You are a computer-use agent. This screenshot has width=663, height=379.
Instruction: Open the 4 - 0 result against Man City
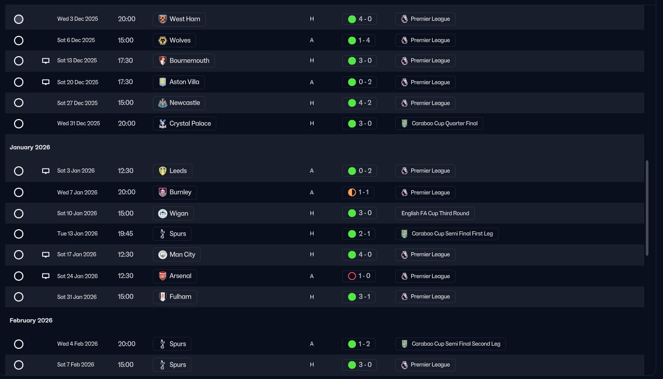coord(359,255)
